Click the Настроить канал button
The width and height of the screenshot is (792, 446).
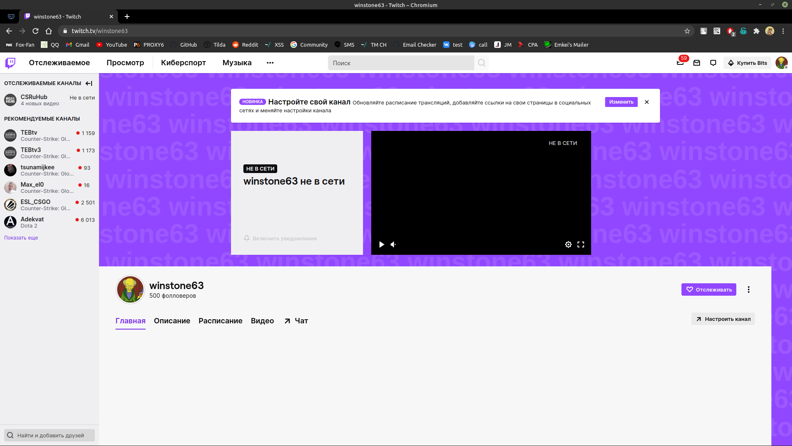pos(723,319)
